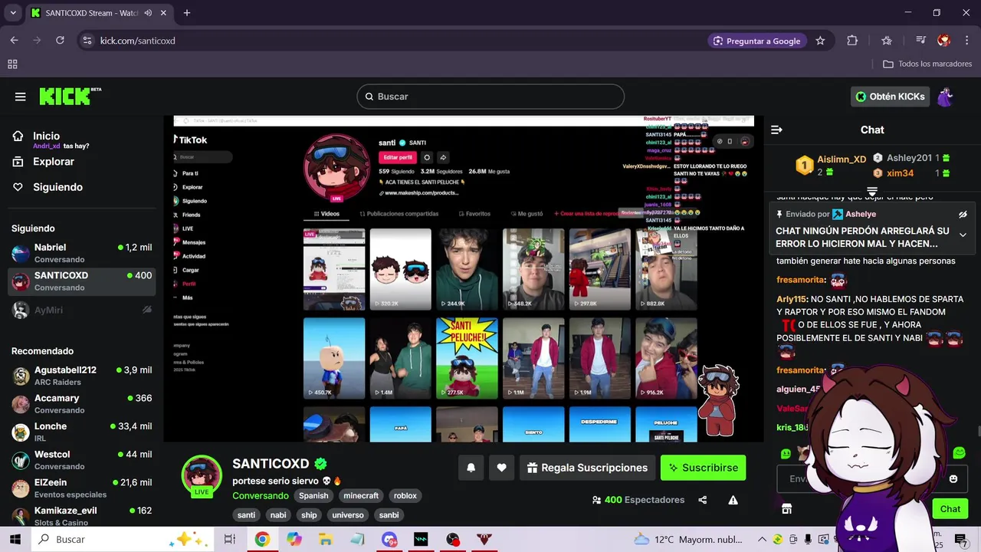Go back in the browser

click(x=14, y=41)
